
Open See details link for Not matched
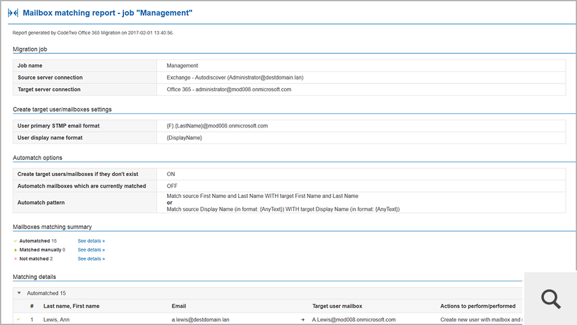tap(91, 259)
